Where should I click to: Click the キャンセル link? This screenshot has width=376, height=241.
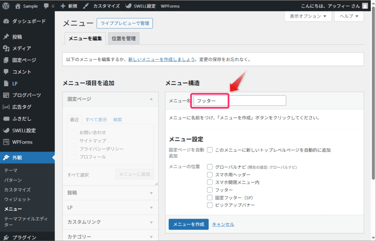(223, 224)
